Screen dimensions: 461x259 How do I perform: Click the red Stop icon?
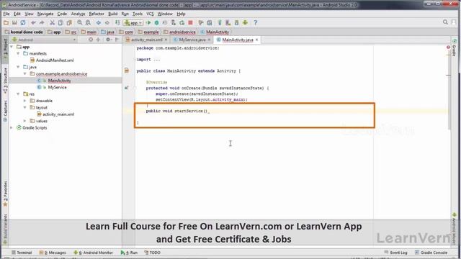[x=190, y=22]
